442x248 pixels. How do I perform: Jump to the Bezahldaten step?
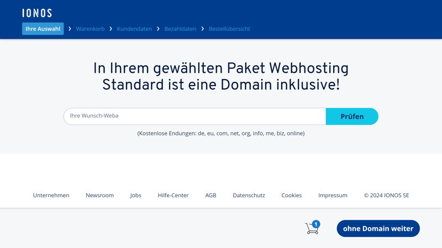180,29
